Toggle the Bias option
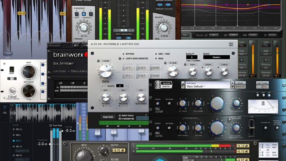Viewport: 286px width, 161px height. [156, 58]
